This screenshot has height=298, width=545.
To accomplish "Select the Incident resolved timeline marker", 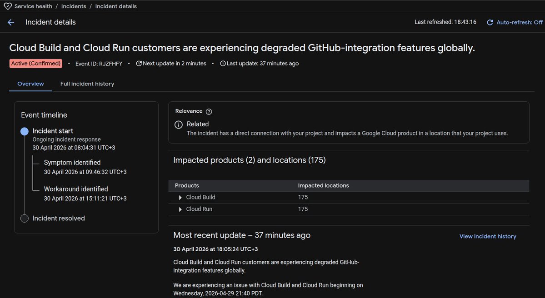I will [x=25, y=219].
